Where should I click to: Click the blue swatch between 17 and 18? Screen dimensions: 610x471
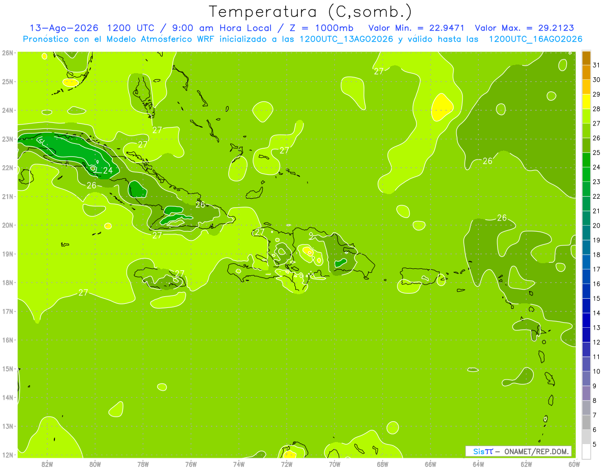[x=586, y=262]
